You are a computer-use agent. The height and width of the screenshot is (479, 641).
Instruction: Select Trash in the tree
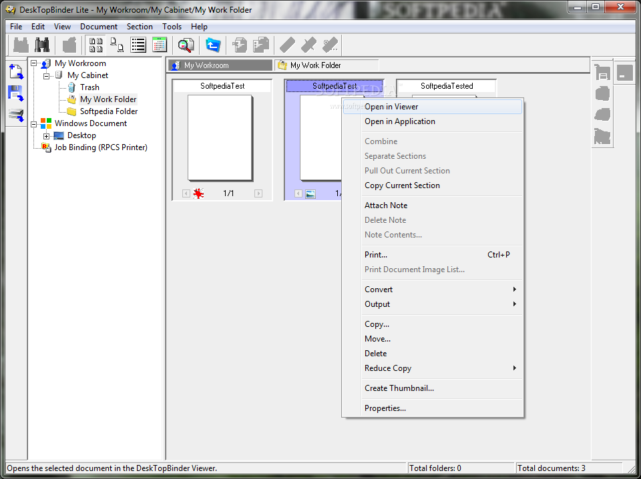tap(89, 87)
